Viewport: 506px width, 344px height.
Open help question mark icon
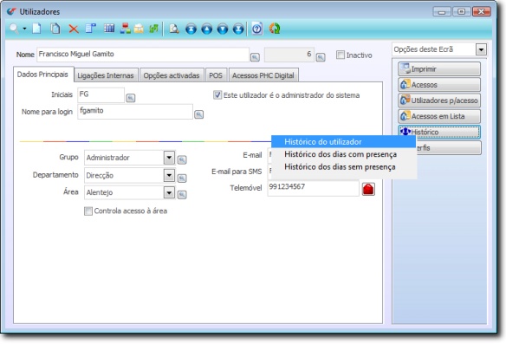click(257, 29)
